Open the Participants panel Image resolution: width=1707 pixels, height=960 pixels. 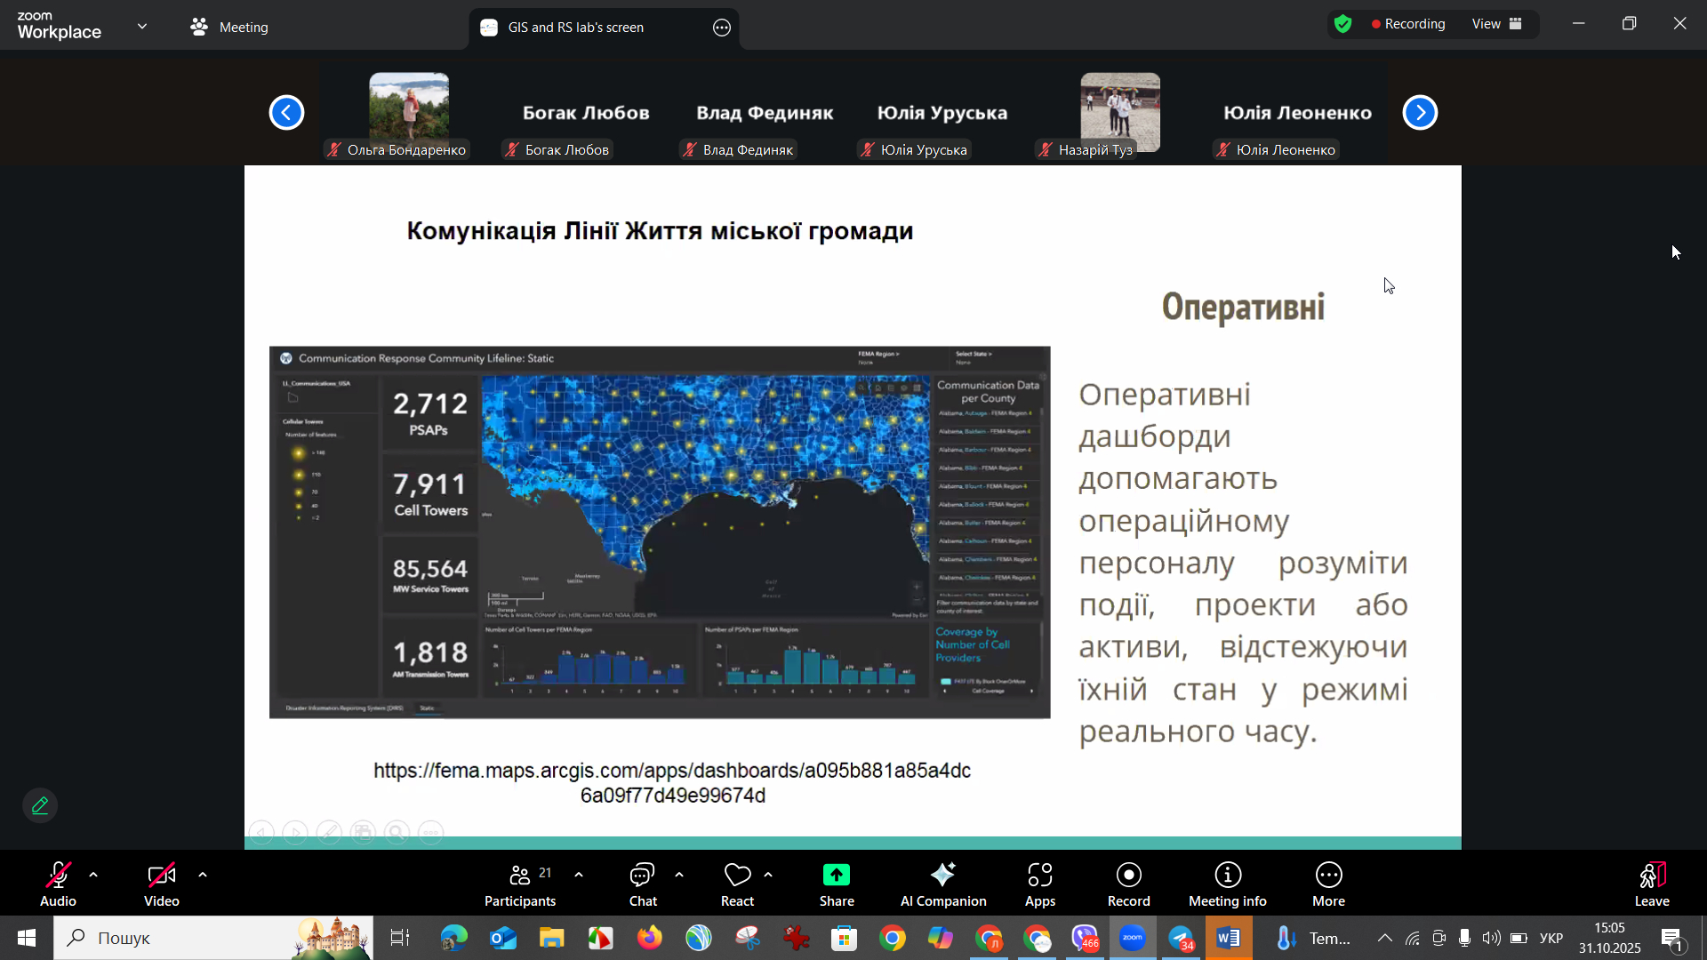tap(520, 884)
